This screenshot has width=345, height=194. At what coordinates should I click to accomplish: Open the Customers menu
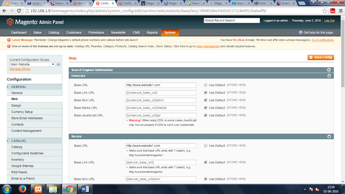(x=74, y=33)
